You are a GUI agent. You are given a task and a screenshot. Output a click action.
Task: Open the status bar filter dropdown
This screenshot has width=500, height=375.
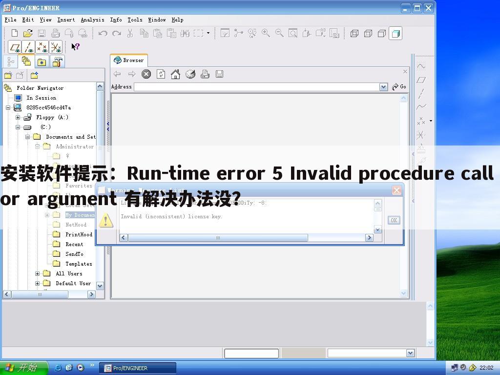pyautogui.click(x=410, y=354)
